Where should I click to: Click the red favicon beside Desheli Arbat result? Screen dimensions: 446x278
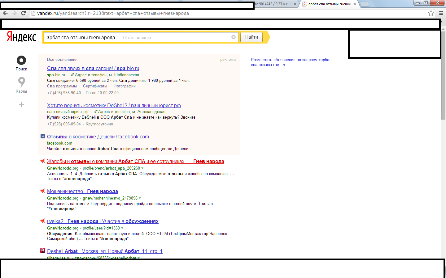(43, 251)
